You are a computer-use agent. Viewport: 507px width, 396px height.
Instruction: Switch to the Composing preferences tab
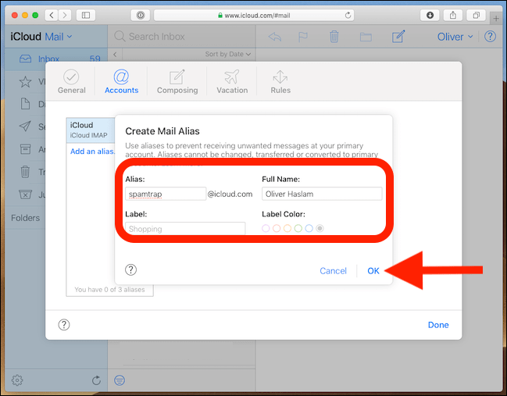(176, 81)
